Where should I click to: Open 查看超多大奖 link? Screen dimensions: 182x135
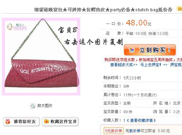124,65
